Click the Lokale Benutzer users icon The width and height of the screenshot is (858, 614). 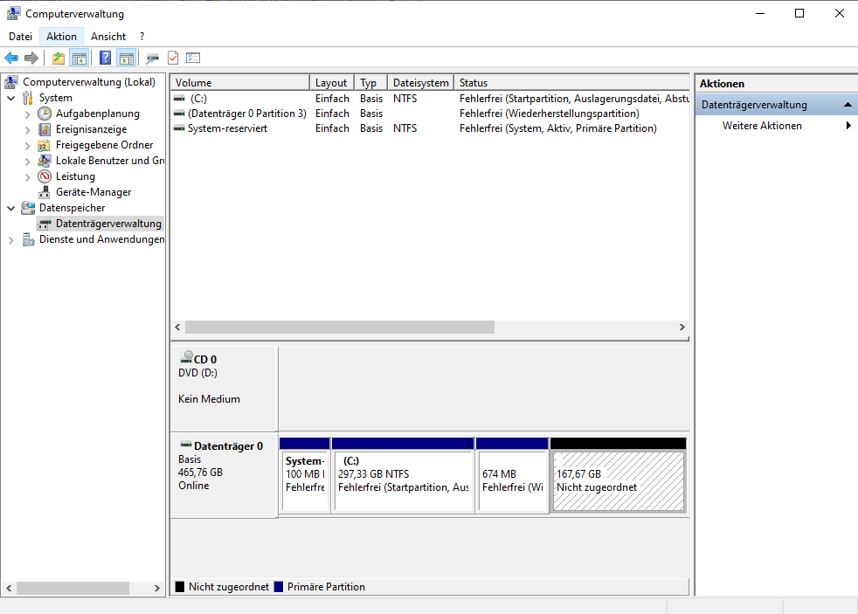click(45, 161)
